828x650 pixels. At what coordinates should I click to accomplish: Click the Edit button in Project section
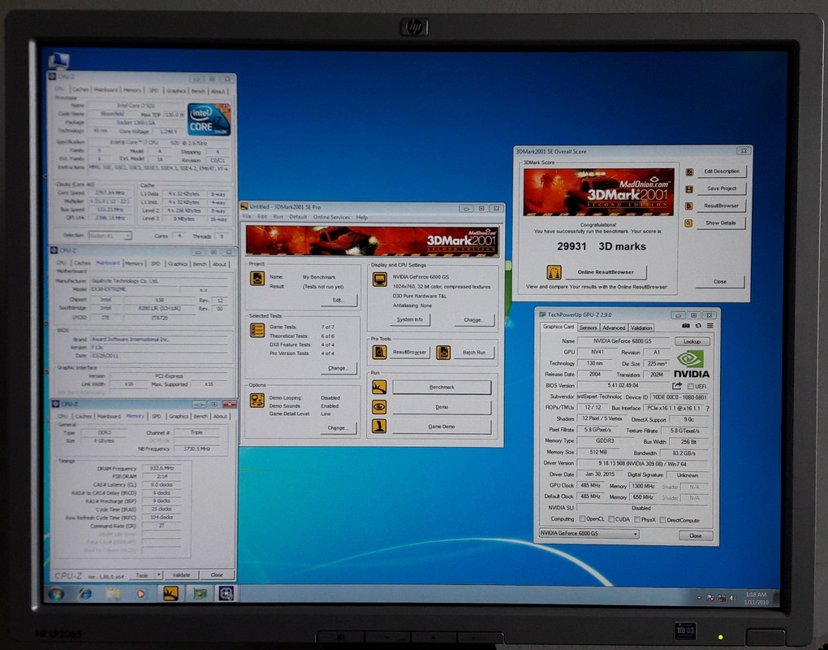tap(338, 300)
